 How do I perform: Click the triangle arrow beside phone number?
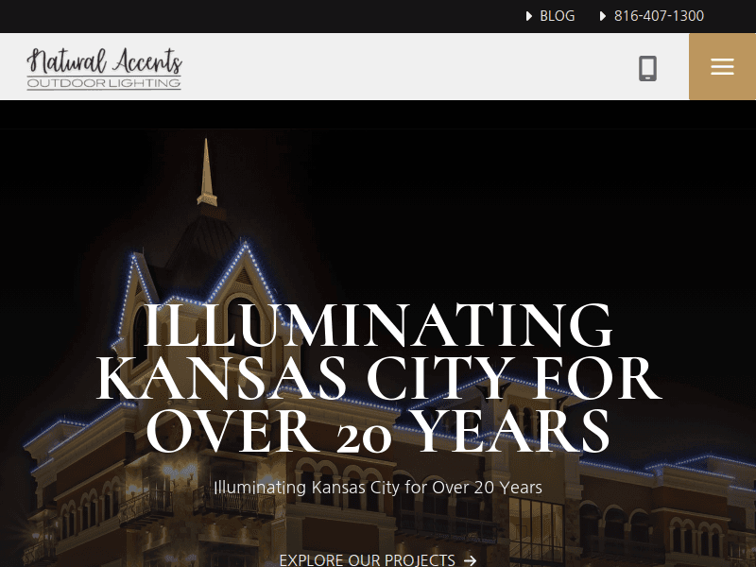603,16
